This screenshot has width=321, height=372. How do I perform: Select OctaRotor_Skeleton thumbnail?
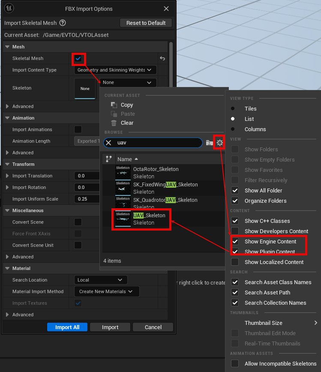pyautogui.click(x=123, y=172)
